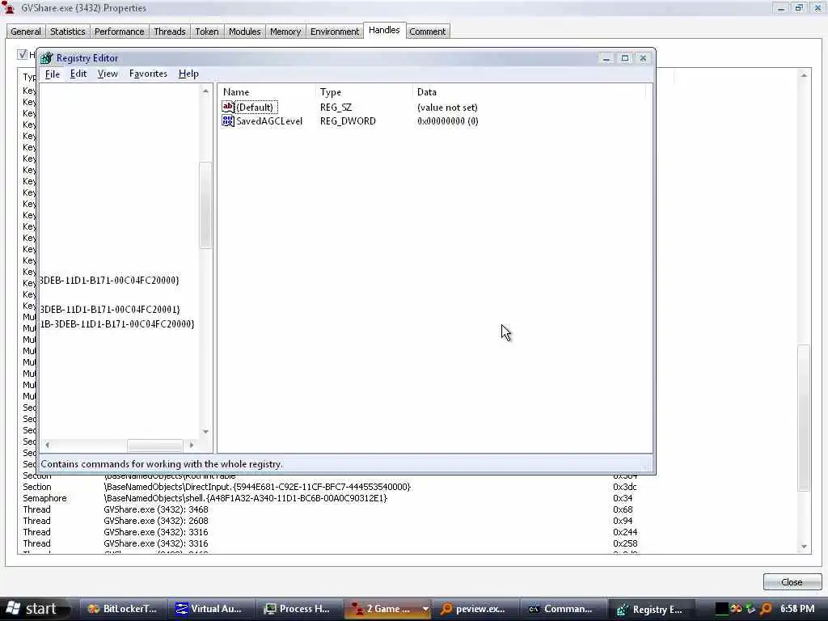Expand the 2 Game taskbar group dropdown arrow
Viewport: 828px width, 621px height.
click(x=425, y=609)
